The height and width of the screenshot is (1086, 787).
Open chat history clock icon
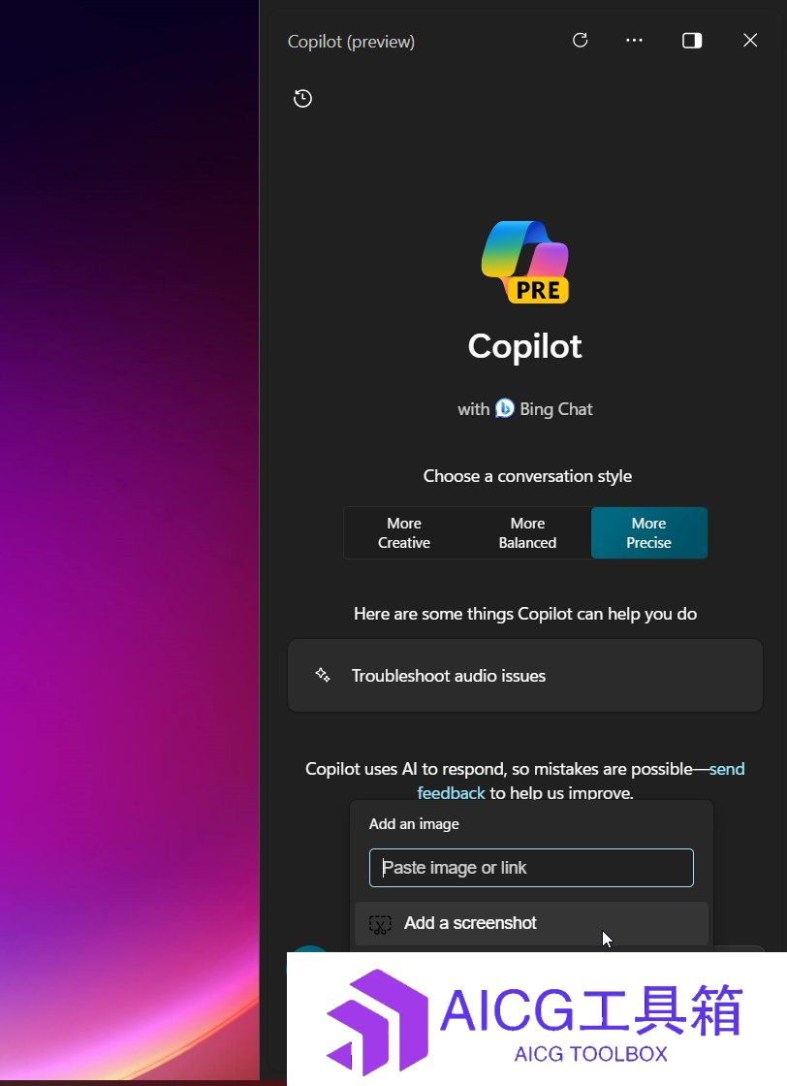point(302,98)
